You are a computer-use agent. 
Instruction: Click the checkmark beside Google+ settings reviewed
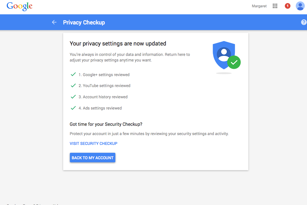pyautogui.click(x=73, y=74)
